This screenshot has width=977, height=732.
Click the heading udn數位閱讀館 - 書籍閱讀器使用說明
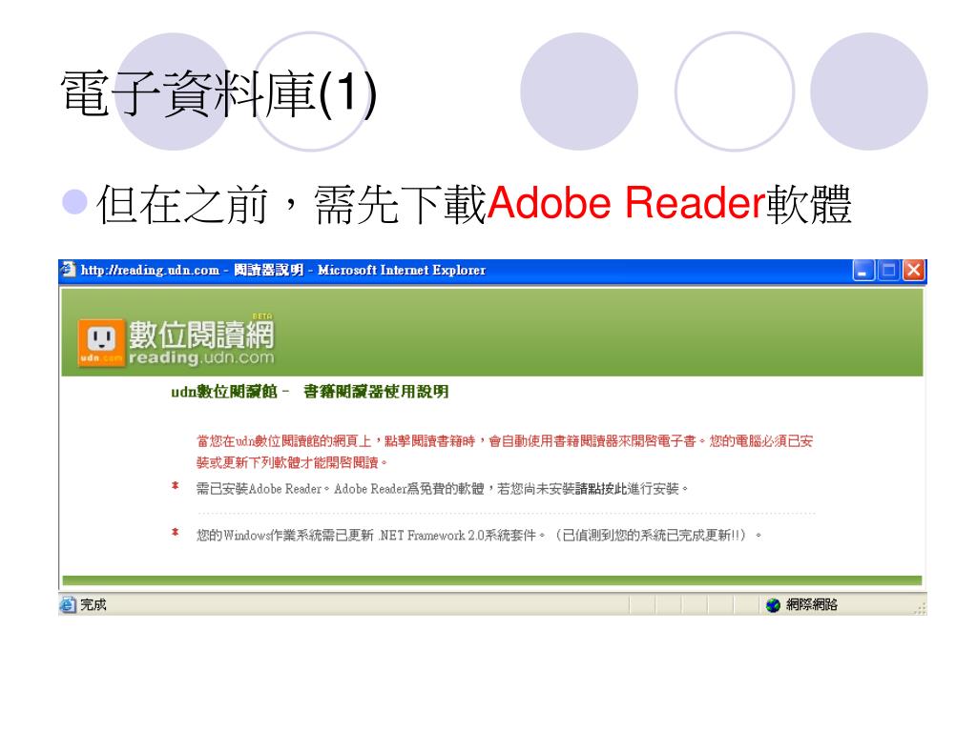click(310, 392)
